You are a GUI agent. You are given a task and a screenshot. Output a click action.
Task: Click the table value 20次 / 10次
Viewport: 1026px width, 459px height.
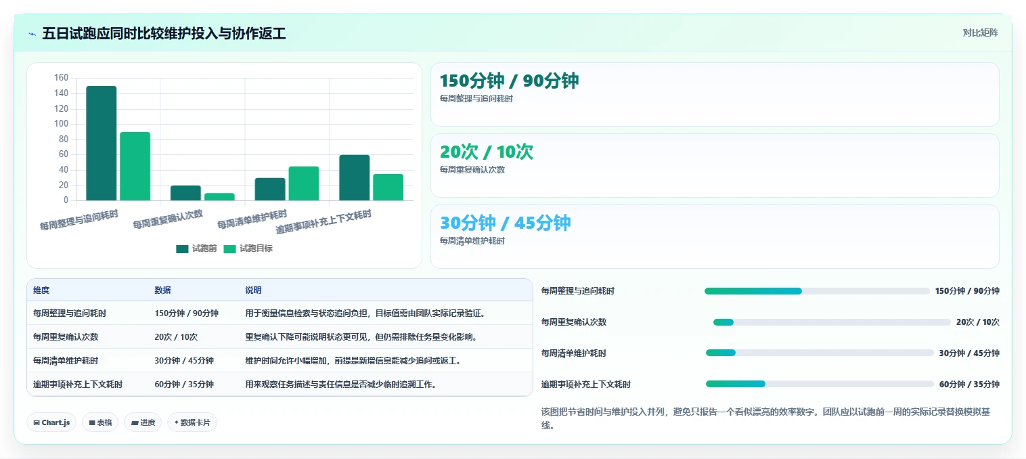176,337
